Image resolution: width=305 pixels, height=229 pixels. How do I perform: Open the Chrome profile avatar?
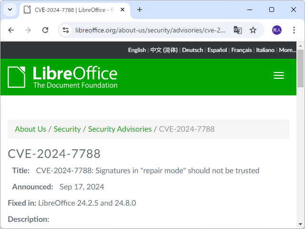coord(277,30)
